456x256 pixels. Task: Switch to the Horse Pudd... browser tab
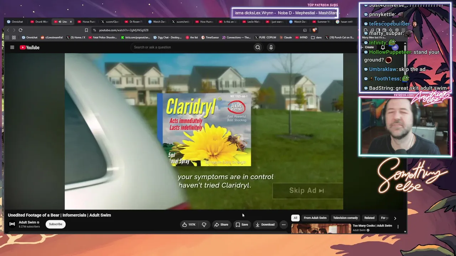click(x=87, y=22)
